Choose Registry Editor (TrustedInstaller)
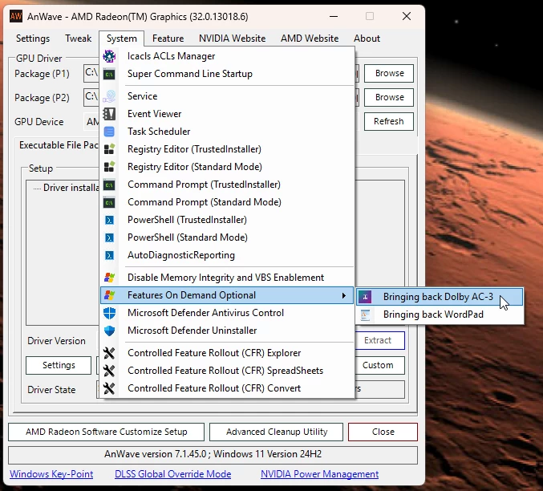Image resolution: width=543 pixels, height=491 pixels. click(194, 149)
